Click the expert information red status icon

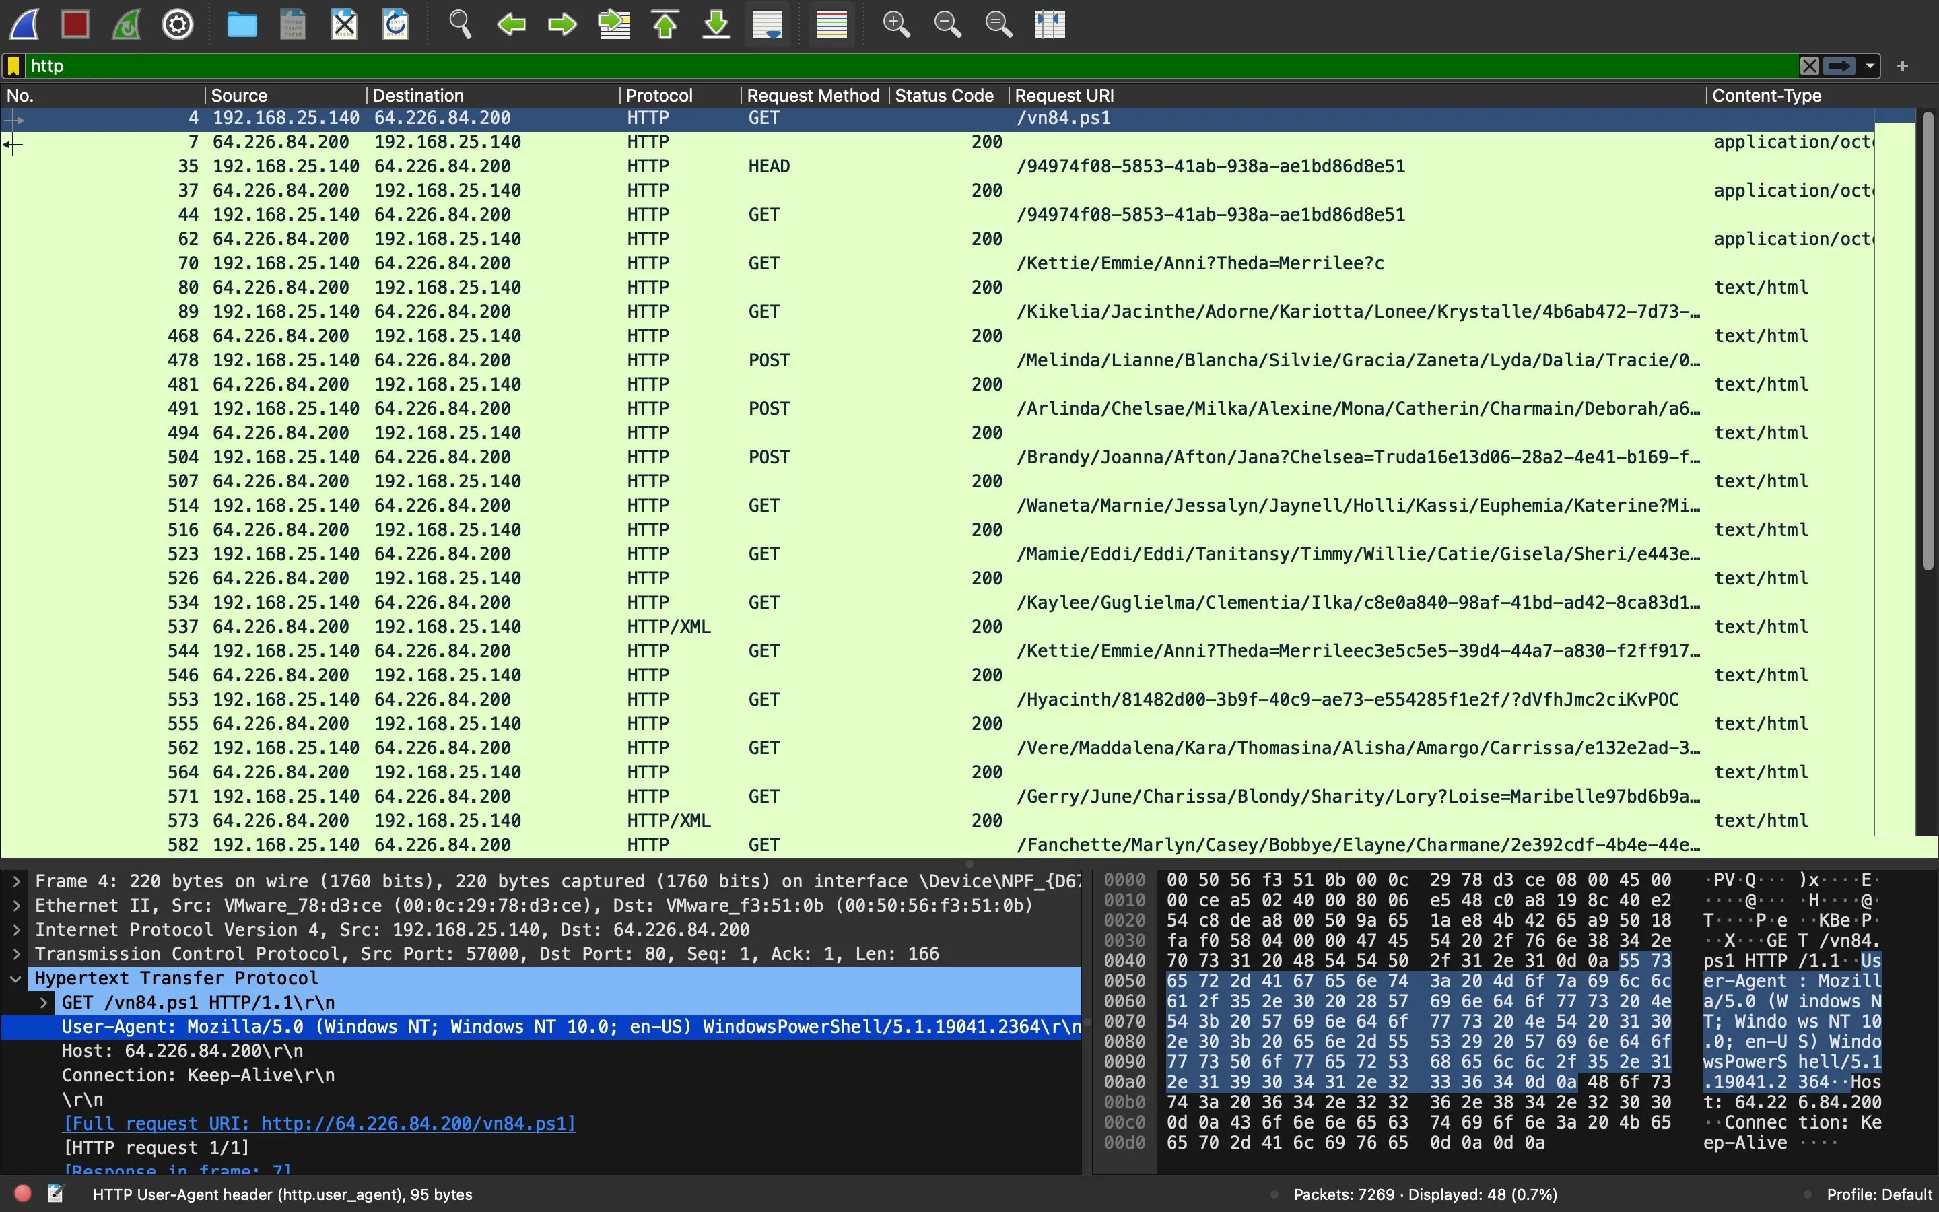coord(24,1194)
